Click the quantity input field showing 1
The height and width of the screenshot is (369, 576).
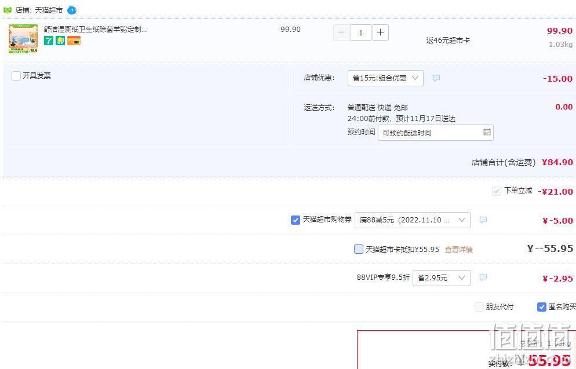pyautogui.click(x=361, y=32)
